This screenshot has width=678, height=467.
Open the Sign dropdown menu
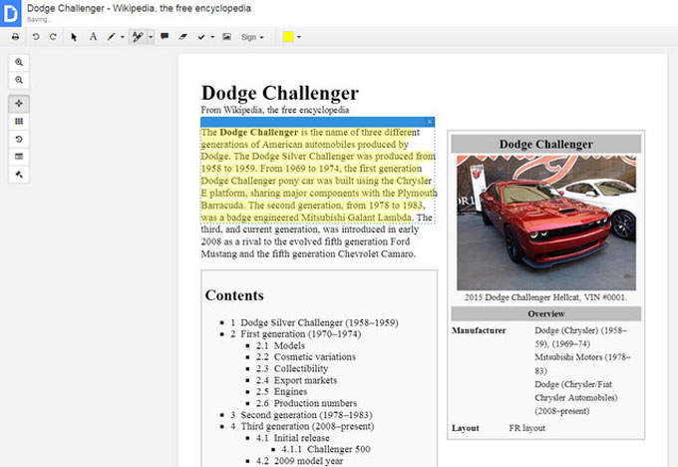252,37
